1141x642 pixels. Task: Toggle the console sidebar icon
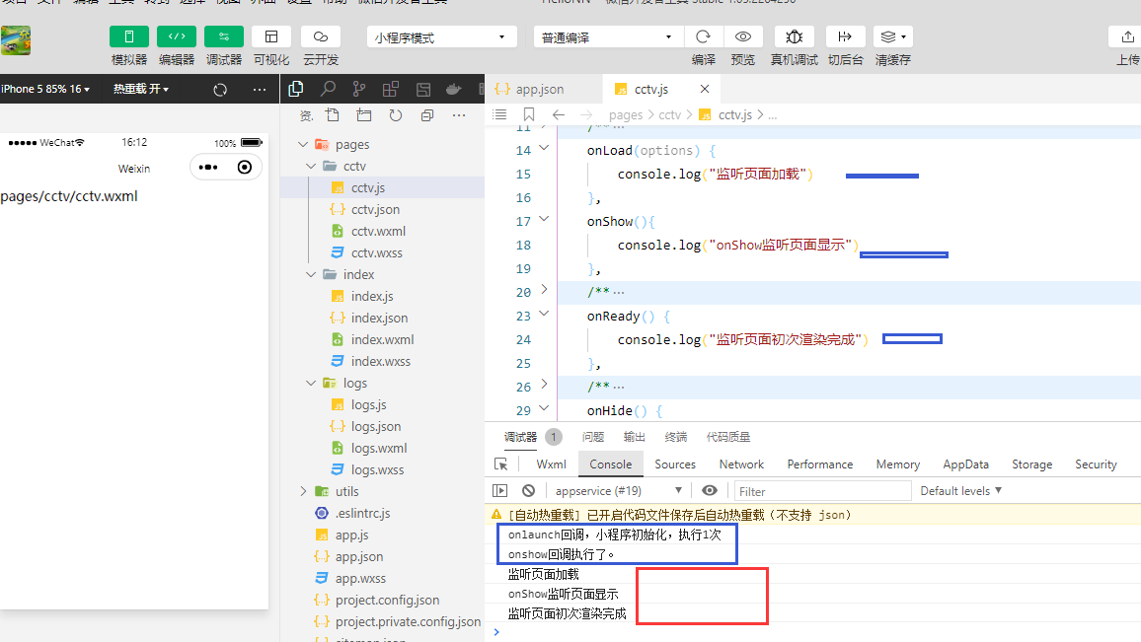499,491
